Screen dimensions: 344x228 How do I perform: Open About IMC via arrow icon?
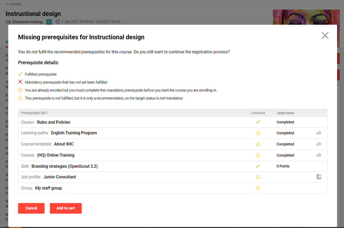tap(318, 144)
